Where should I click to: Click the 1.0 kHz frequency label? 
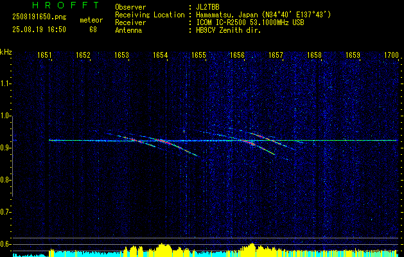pyautogui.click(x=4, y=116)
